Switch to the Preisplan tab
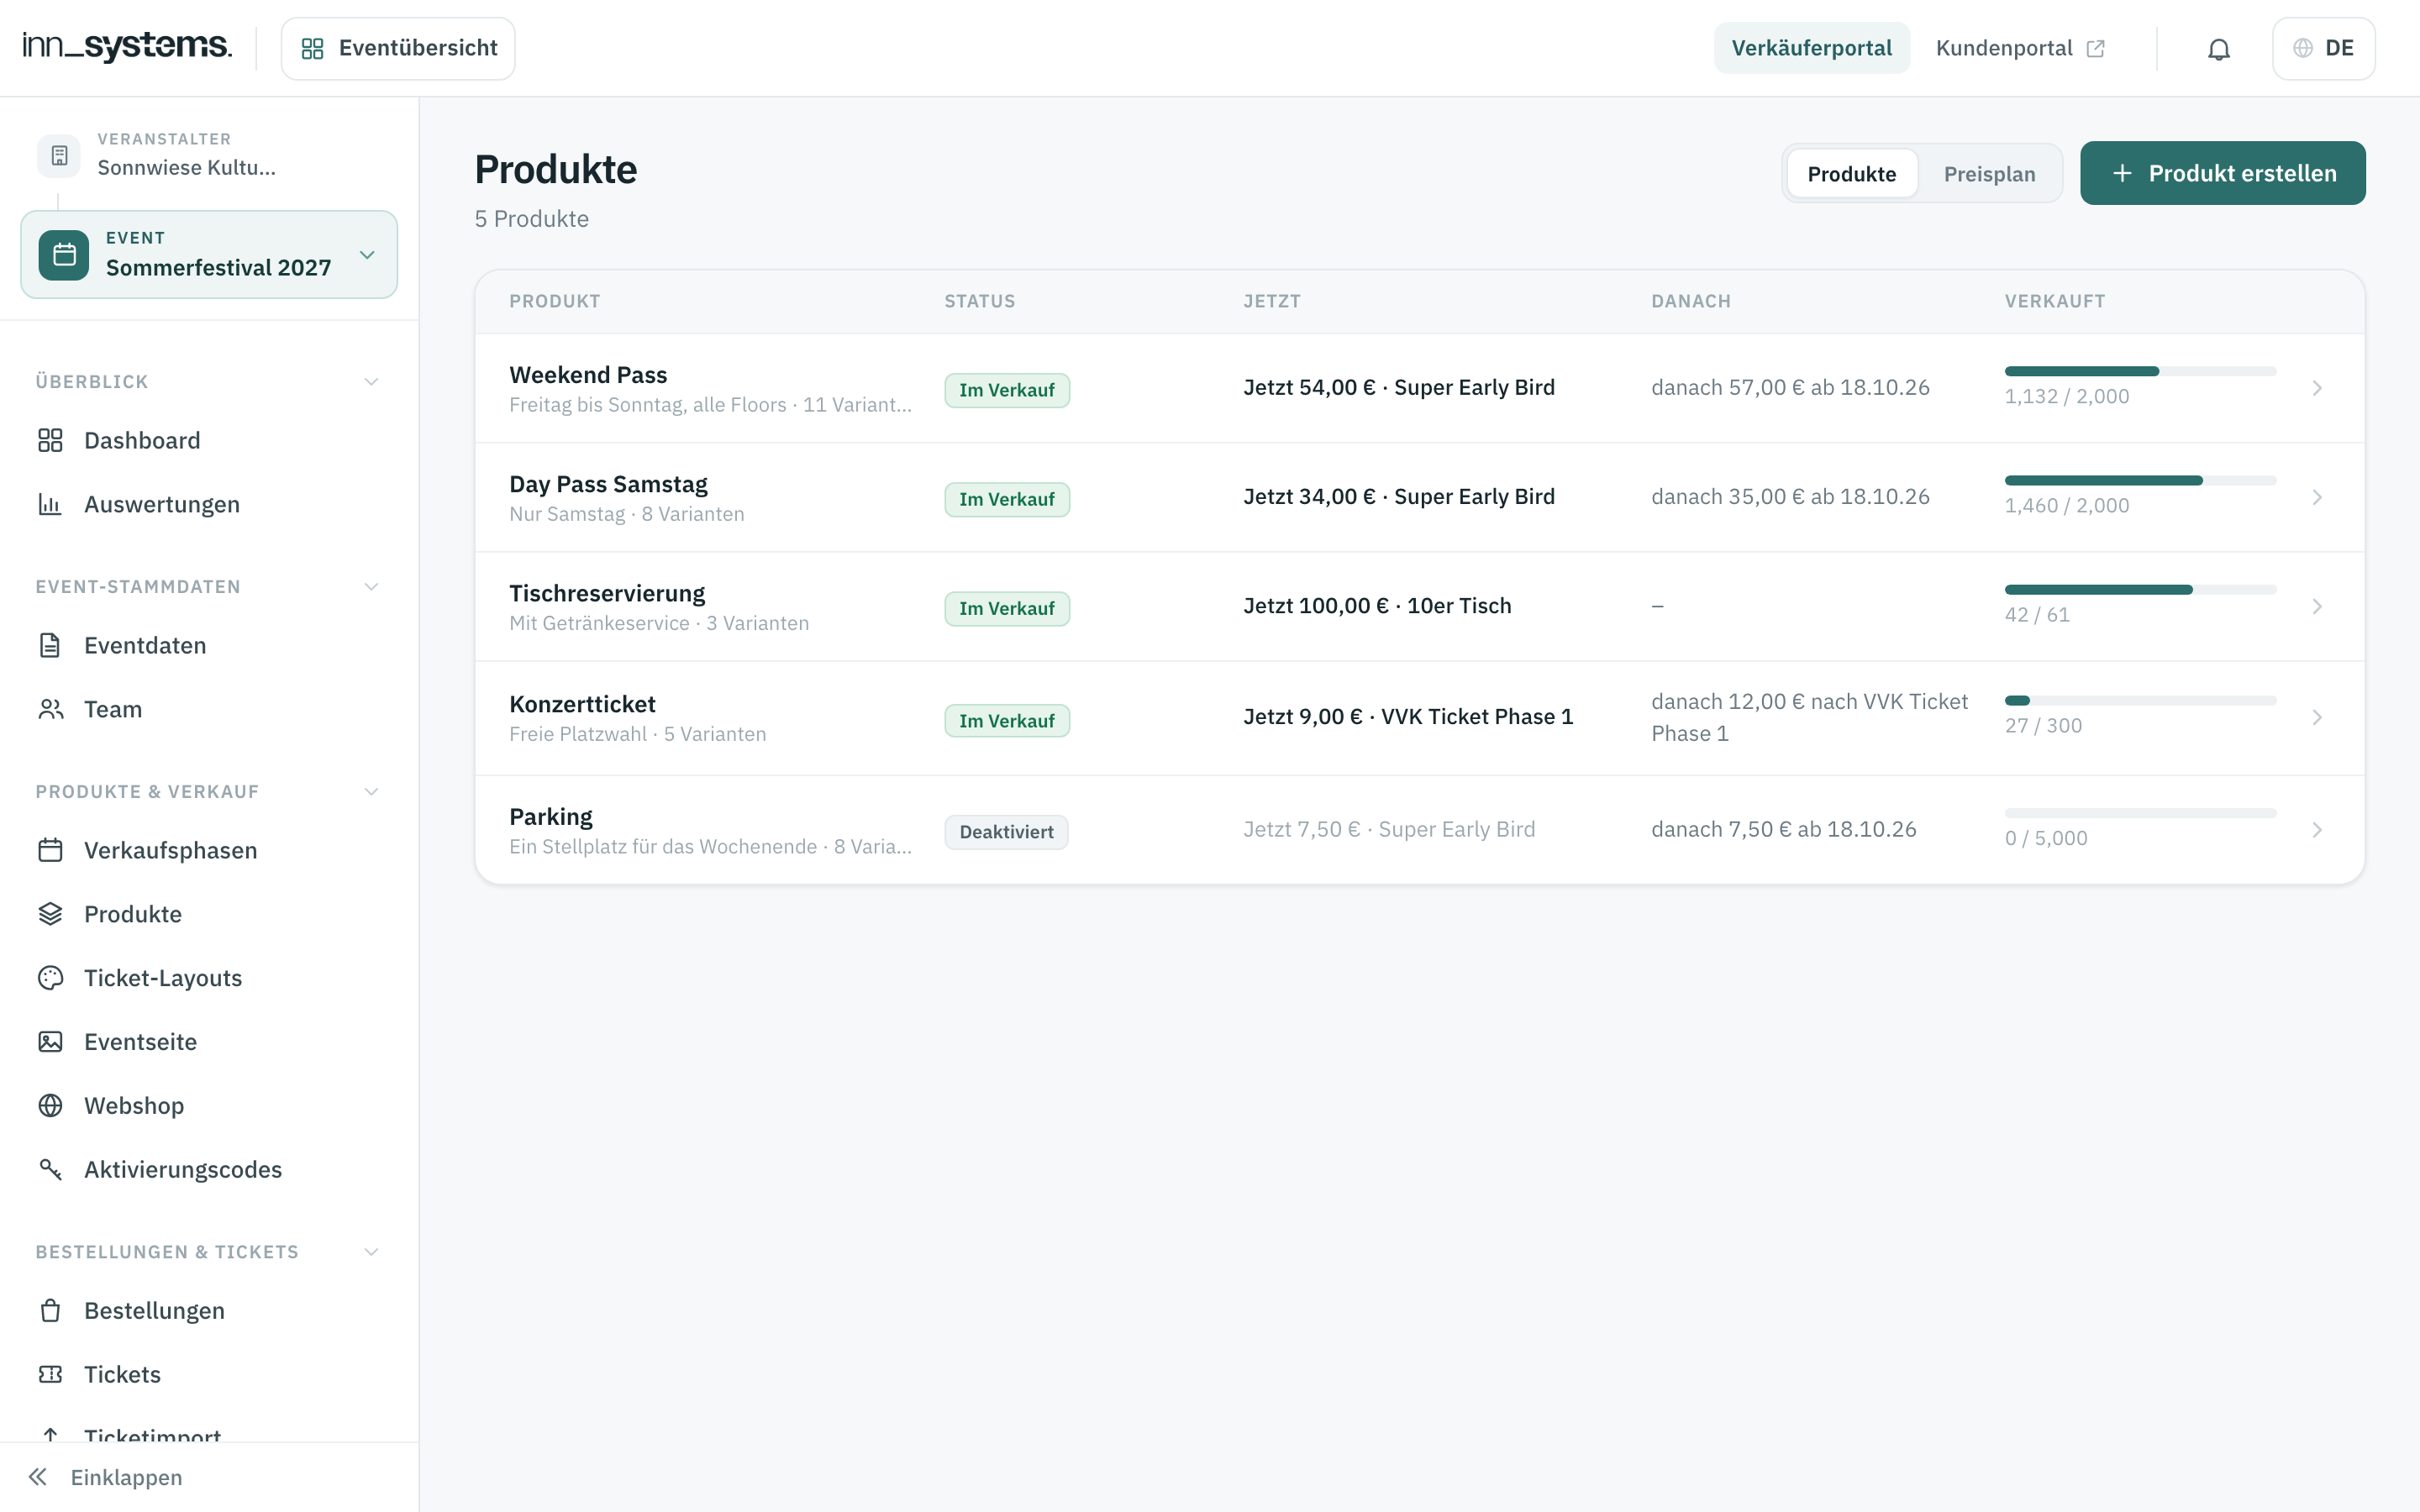 [x=1989, y=173]
